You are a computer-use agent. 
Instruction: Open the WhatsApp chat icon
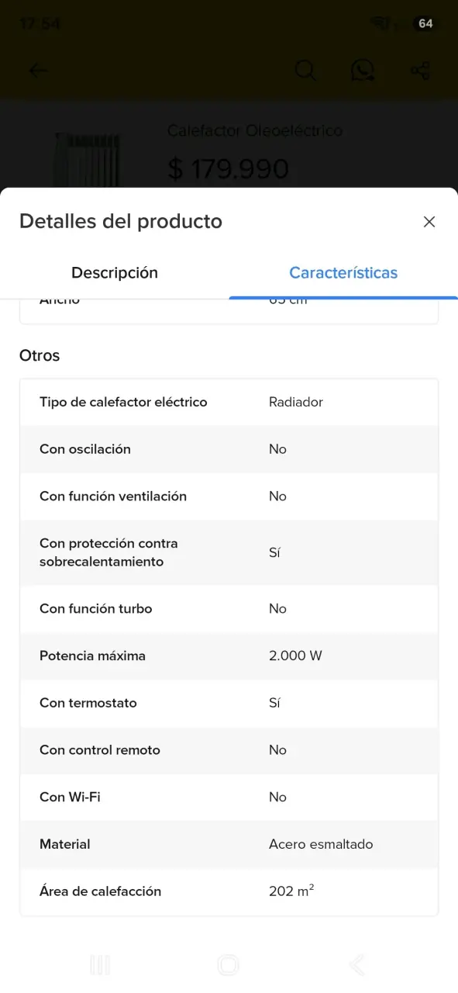coord(363,71)
